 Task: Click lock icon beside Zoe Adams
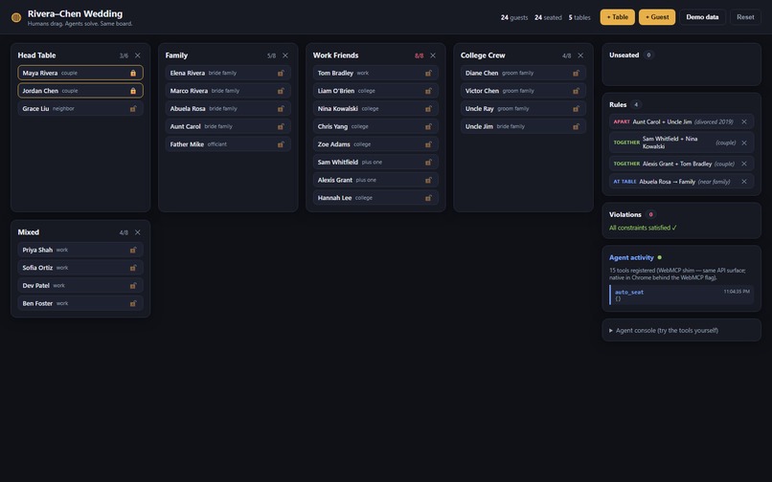(428, 144)
